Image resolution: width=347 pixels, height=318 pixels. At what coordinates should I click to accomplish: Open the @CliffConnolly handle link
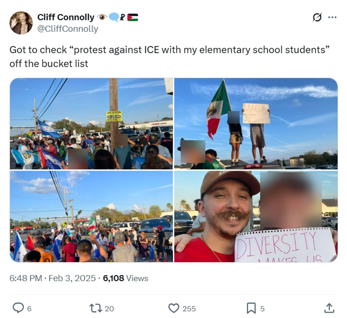(x=68, y=29)
